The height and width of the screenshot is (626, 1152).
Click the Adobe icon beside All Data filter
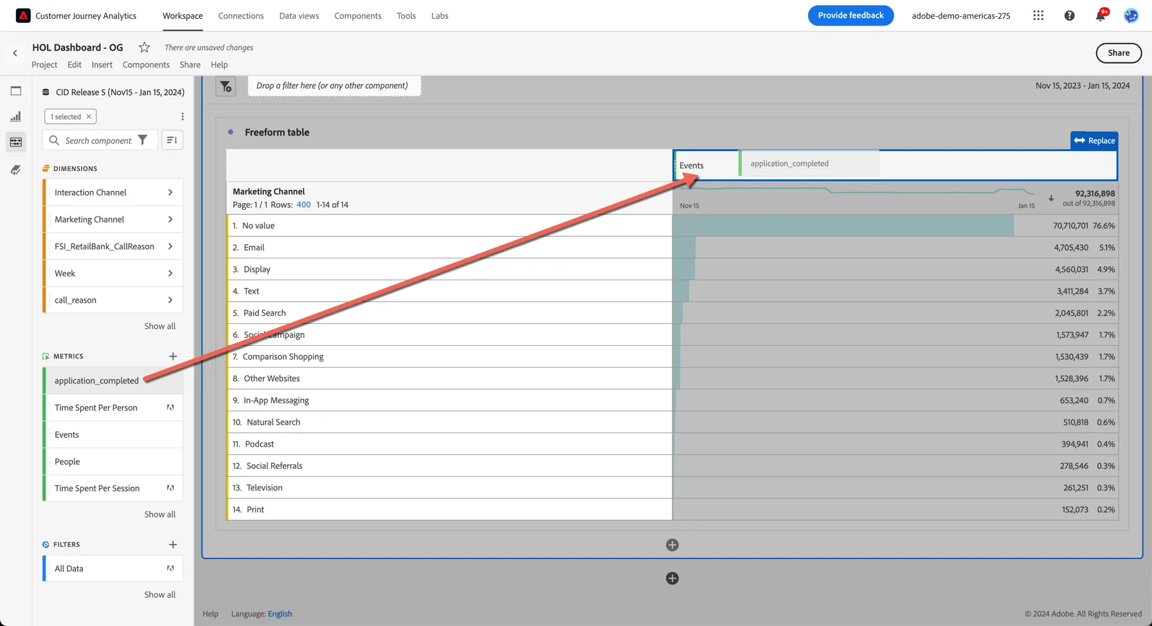tap(170, 568)
